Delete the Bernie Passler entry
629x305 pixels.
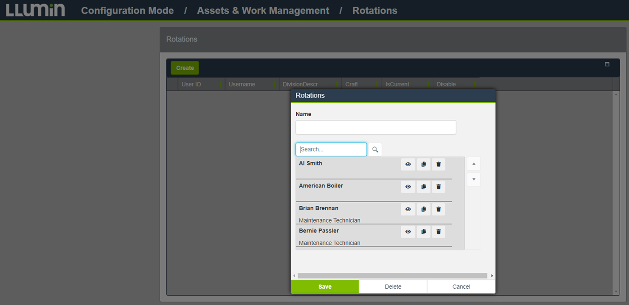click(438, 232)
